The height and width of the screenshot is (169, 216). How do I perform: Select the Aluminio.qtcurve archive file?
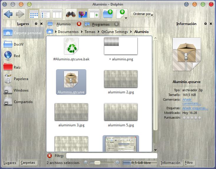coord(71,82)
